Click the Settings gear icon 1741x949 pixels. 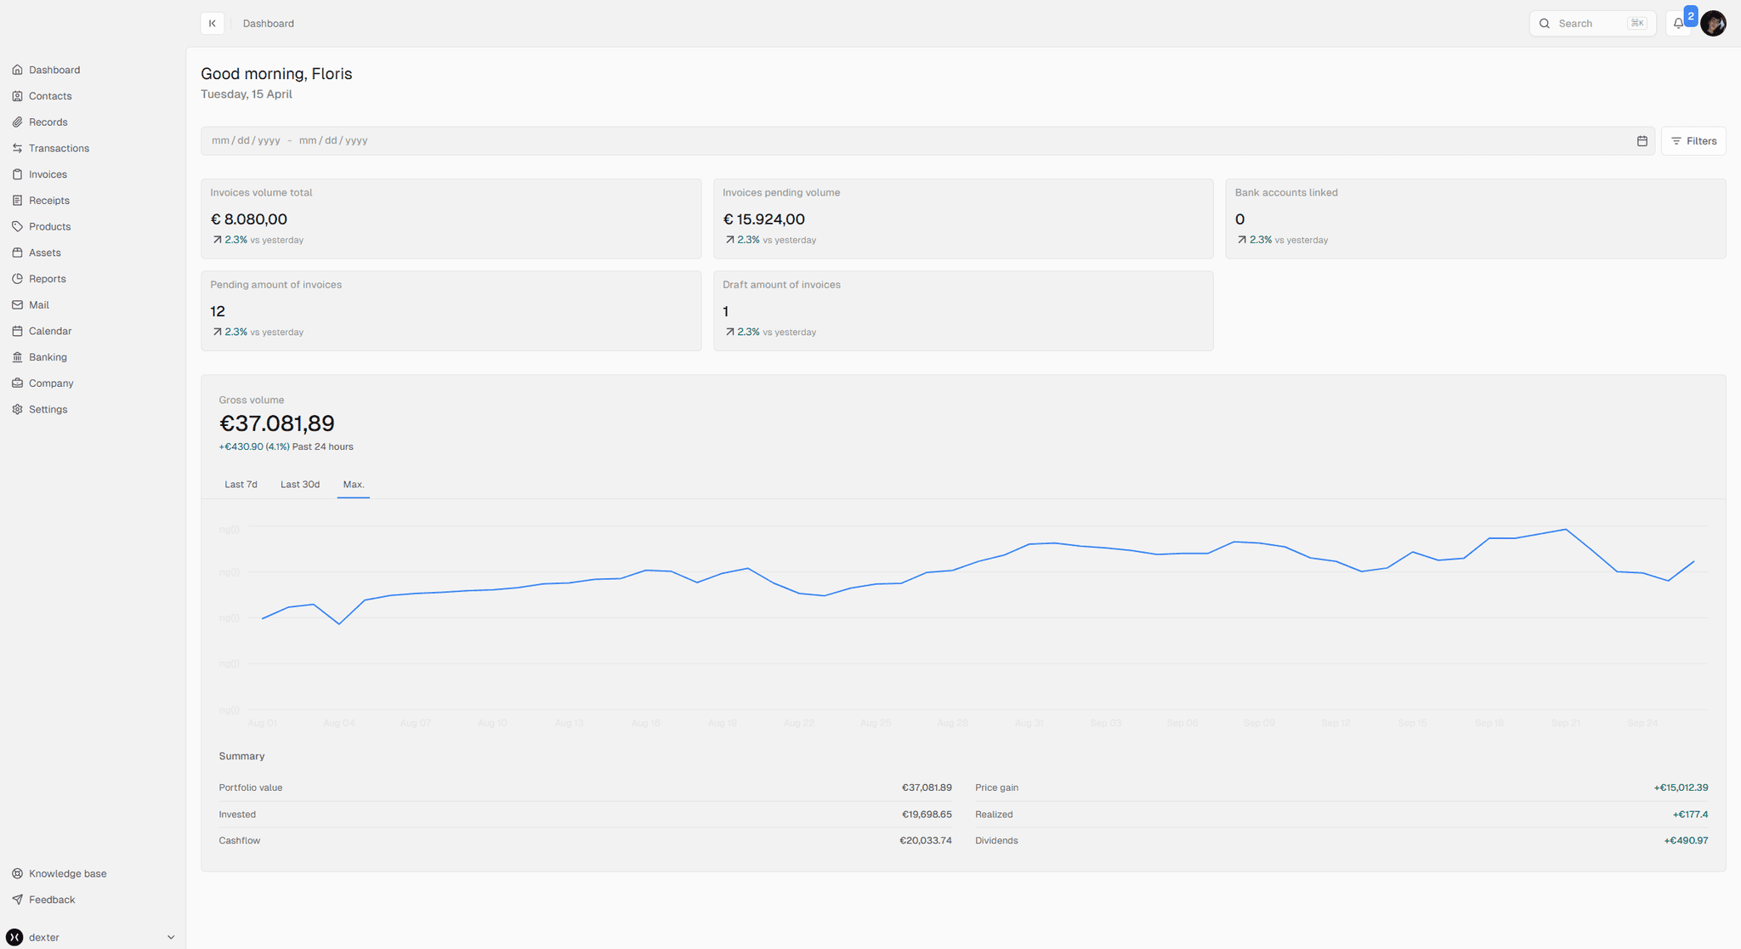(17, 409)
